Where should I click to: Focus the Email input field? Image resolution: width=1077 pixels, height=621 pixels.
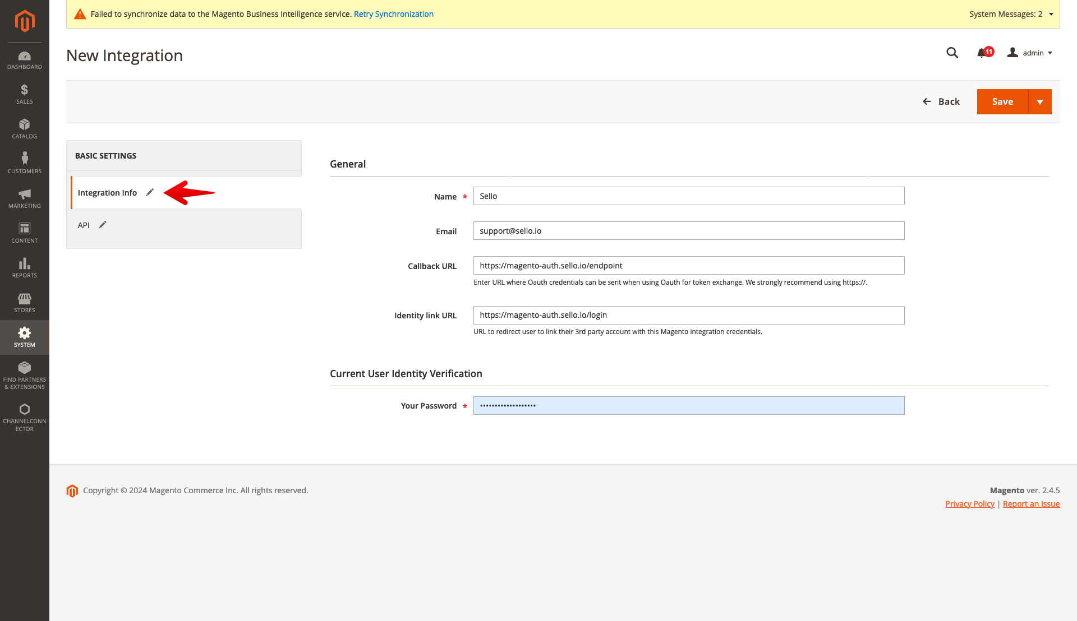tap(689, 231)
